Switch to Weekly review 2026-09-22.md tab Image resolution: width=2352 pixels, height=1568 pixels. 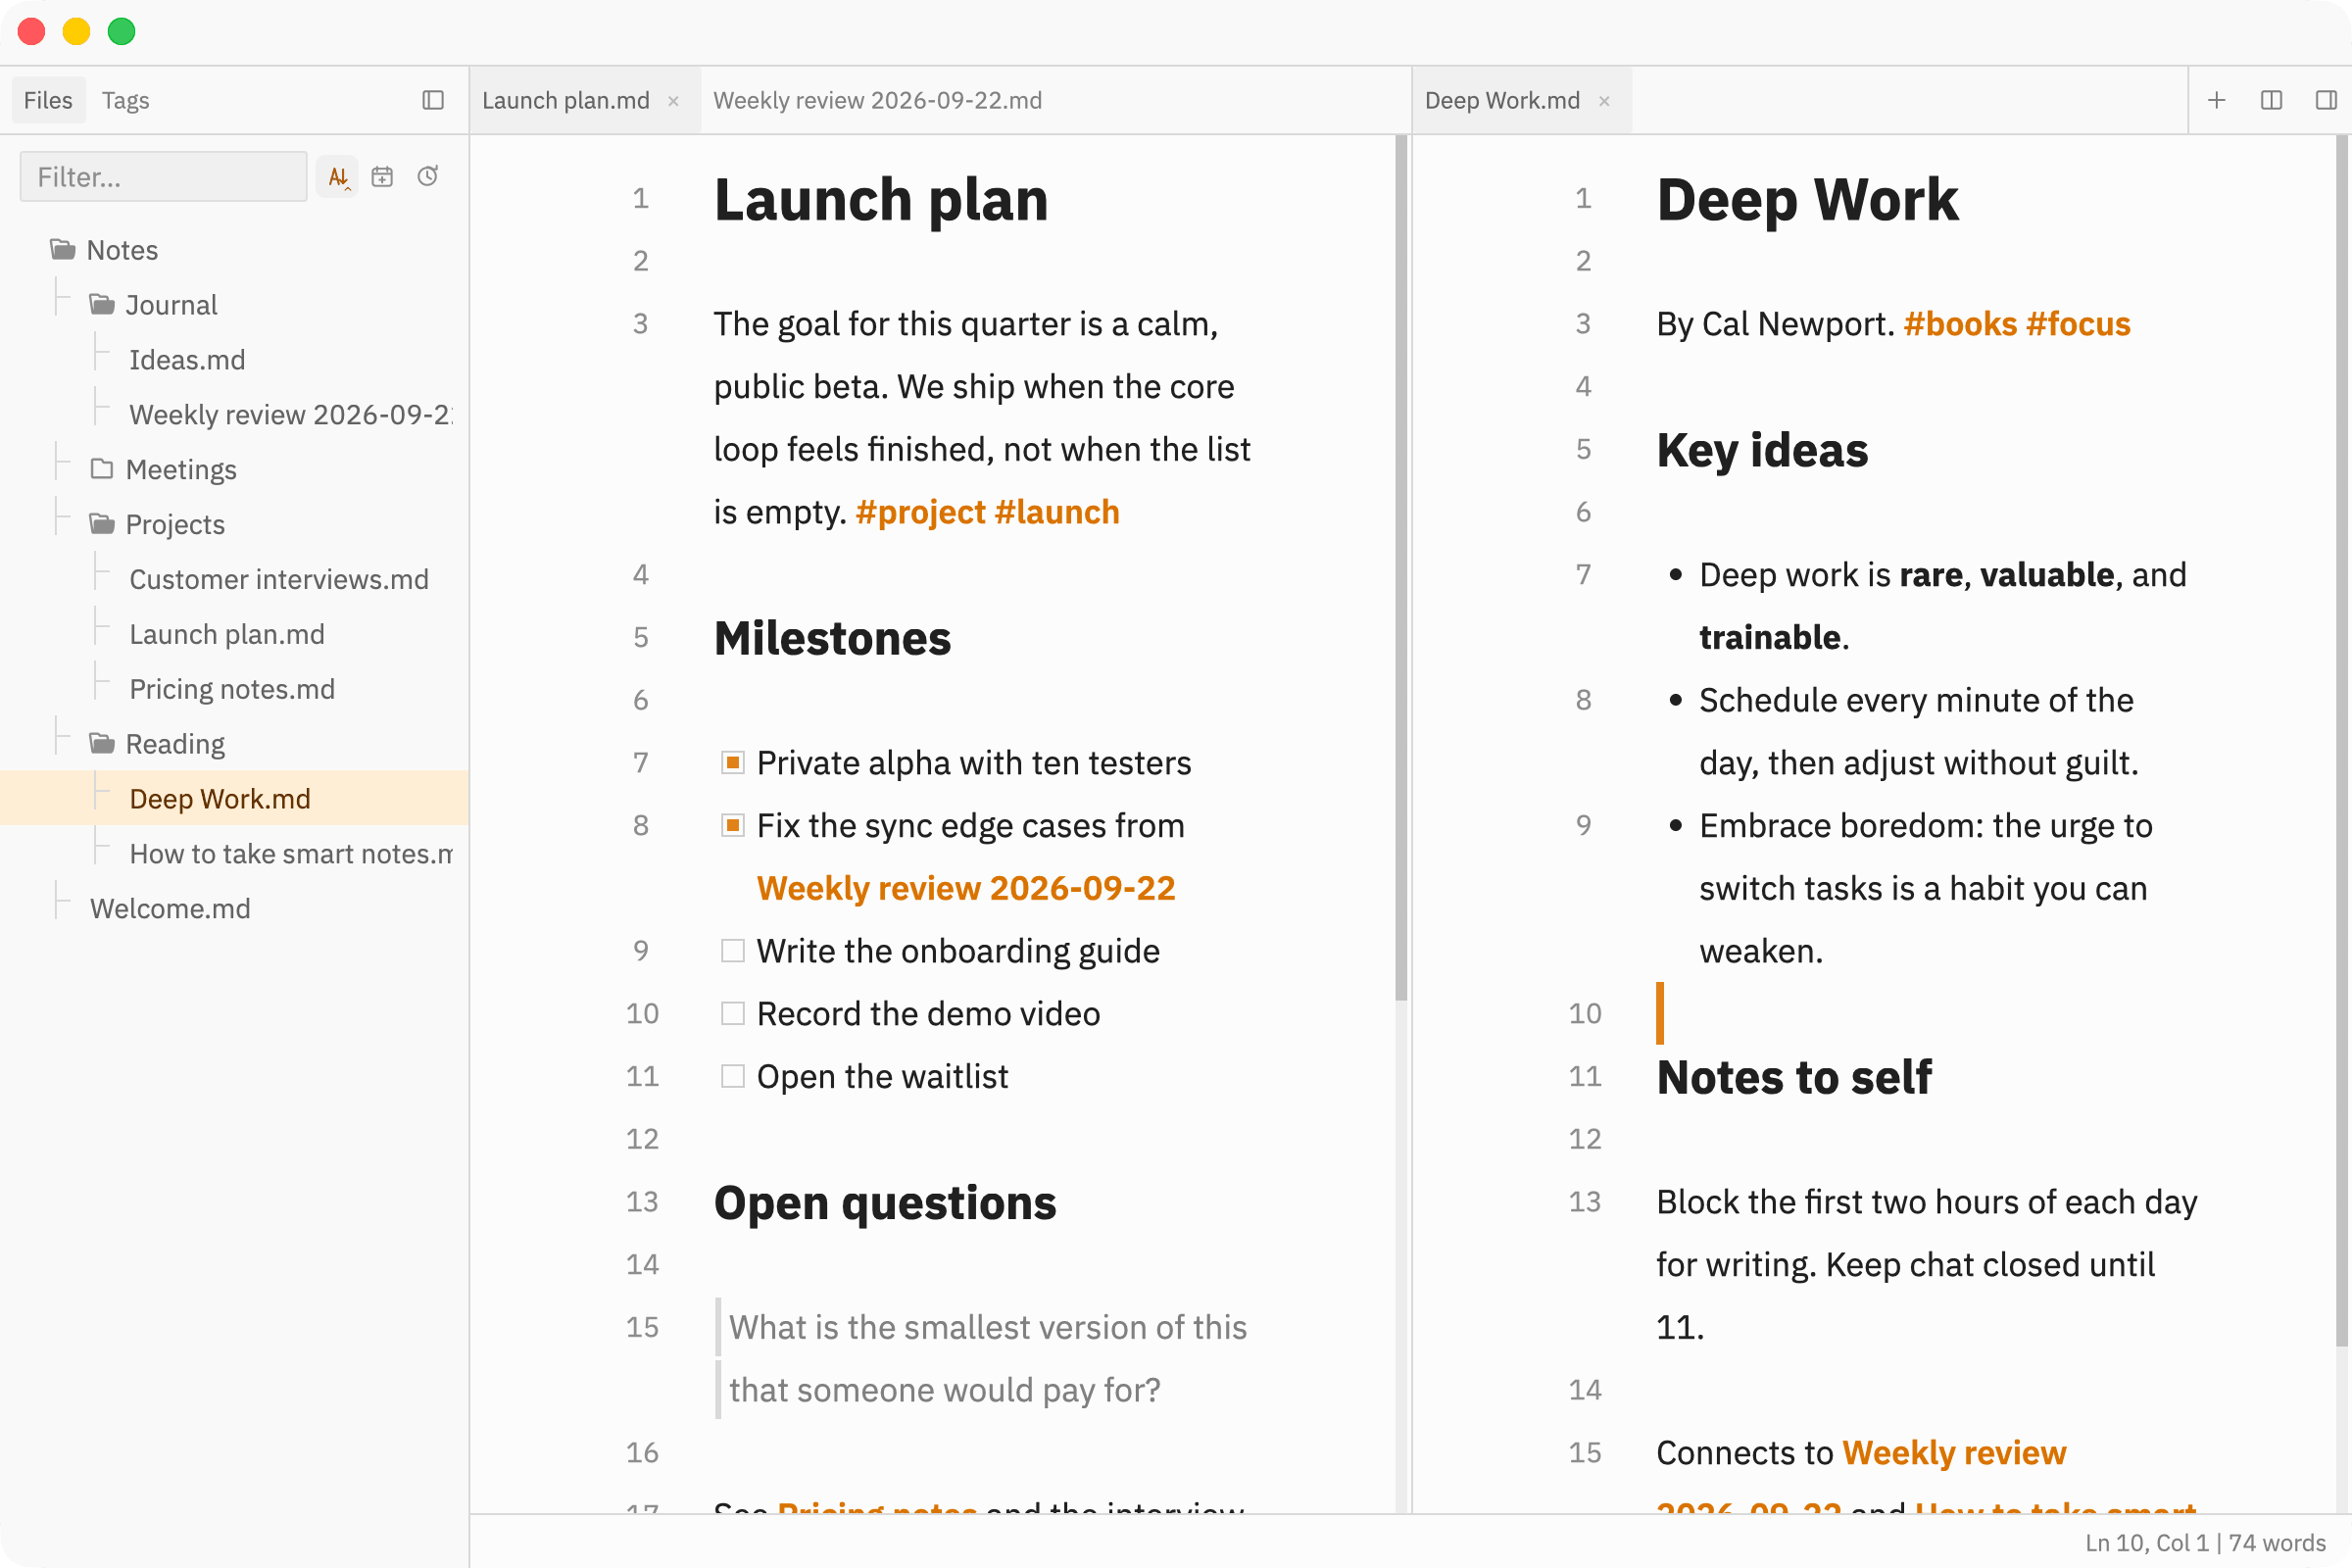coord(877,100)
